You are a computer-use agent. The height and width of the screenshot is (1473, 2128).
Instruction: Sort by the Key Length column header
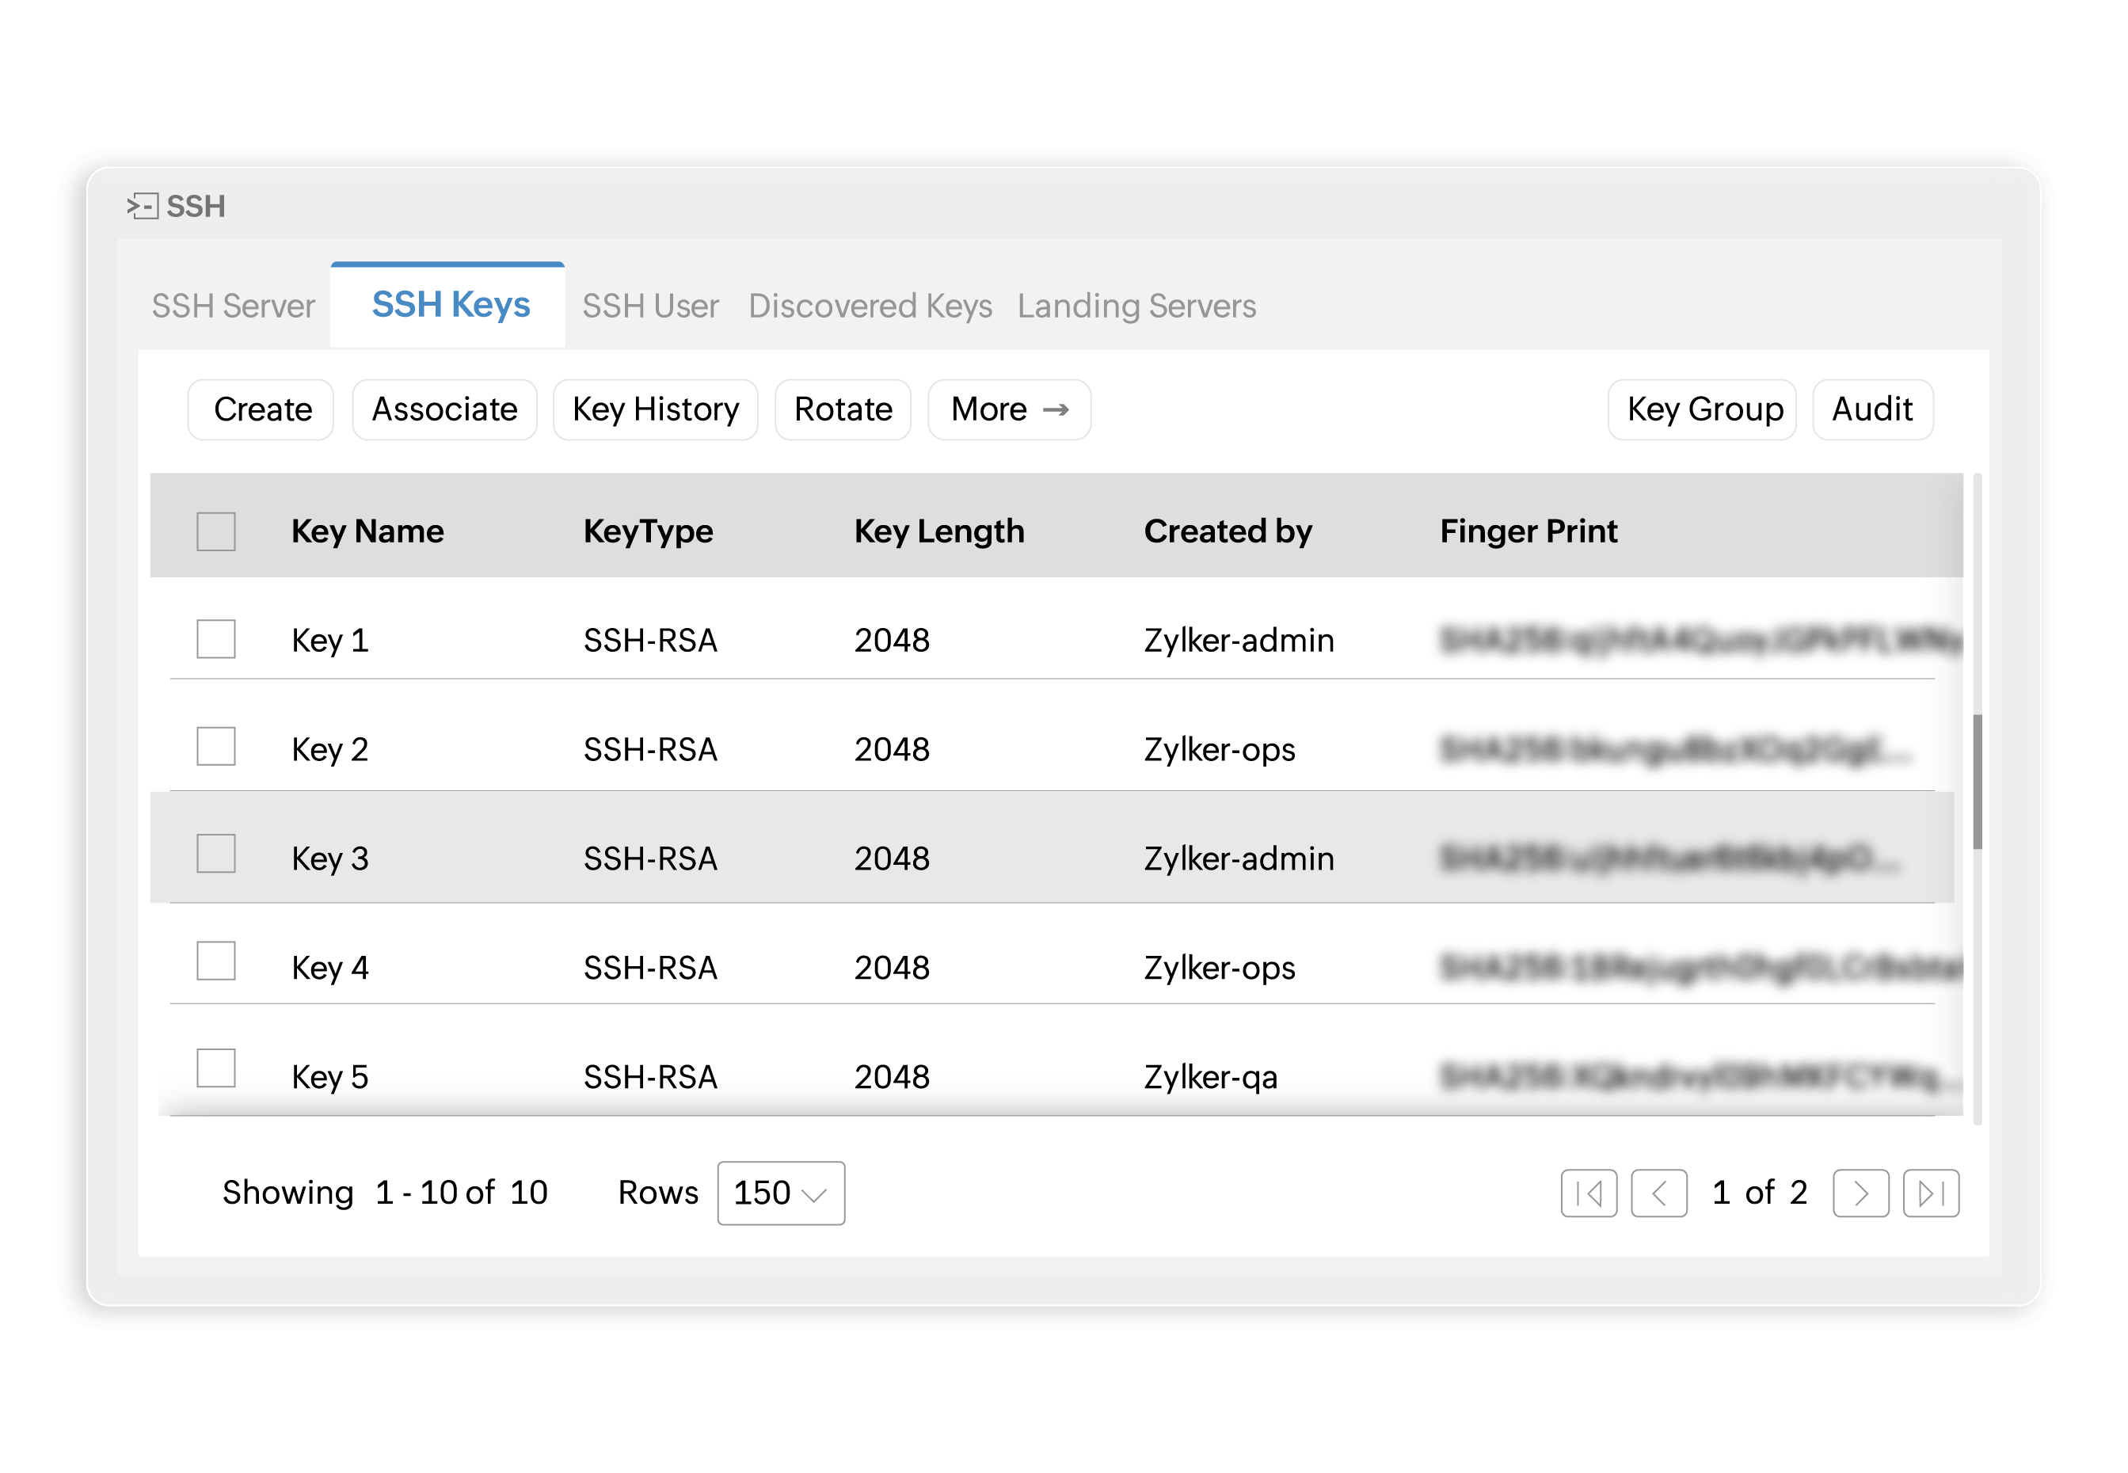(938, 531)
